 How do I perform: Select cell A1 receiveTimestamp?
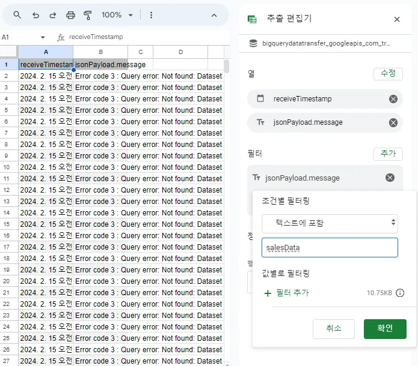[x=46, y=65]
